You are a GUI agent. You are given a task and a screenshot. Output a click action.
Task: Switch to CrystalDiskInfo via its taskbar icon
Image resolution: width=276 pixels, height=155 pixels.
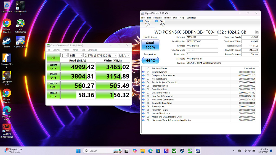click(198, 151)
